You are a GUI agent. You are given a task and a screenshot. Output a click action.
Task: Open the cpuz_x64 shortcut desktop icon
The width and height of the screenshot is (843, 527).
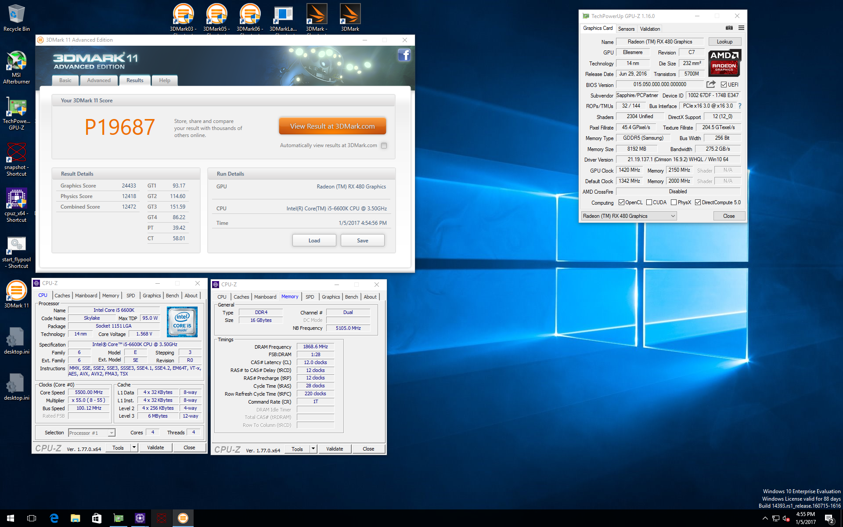[16, 206]
